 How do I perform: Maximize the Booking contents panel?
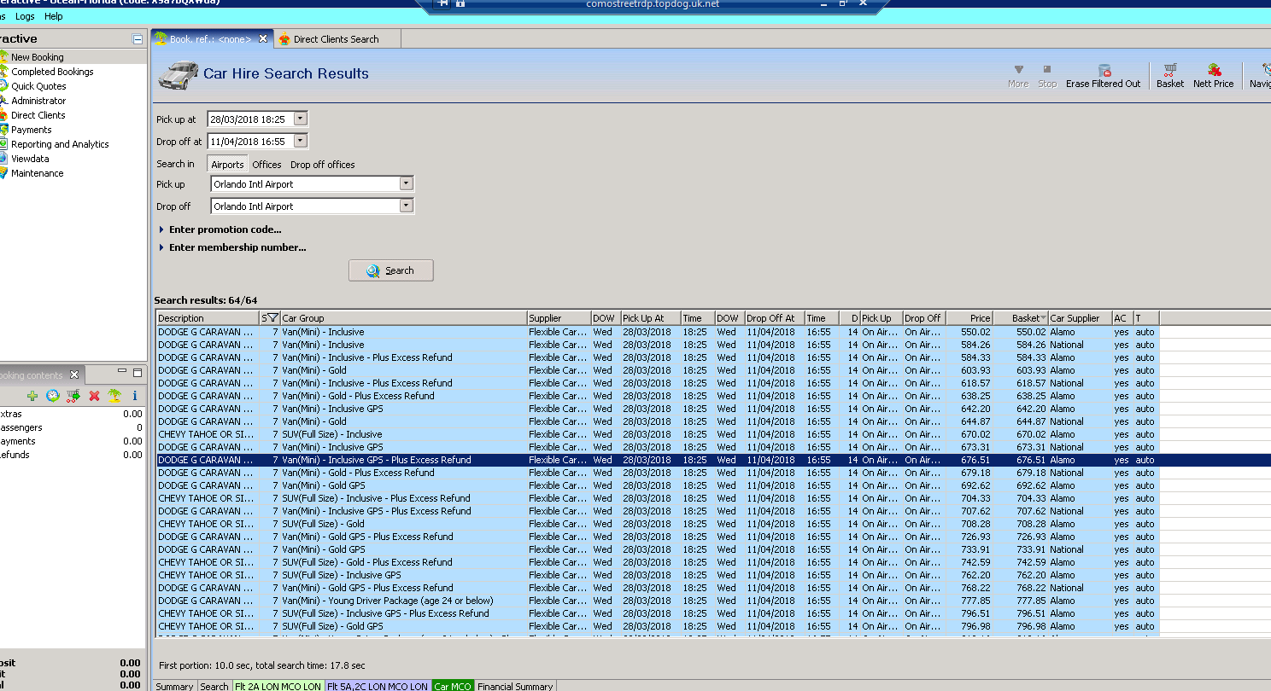tap(137, 373)
